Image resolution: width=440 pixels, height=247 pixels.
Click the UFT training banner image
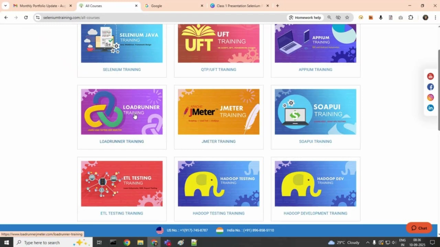pos(219,43)
